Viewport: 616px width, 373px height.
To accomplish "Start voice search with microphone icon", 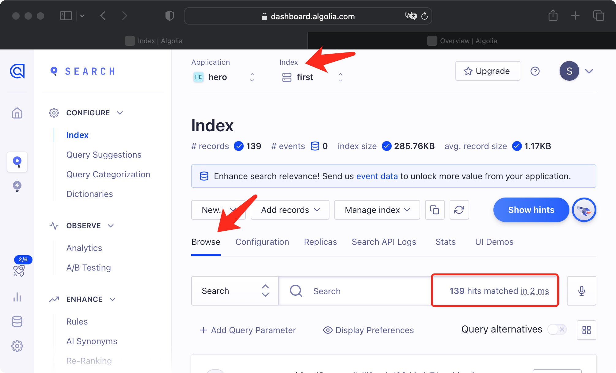I will click(581, 291).
